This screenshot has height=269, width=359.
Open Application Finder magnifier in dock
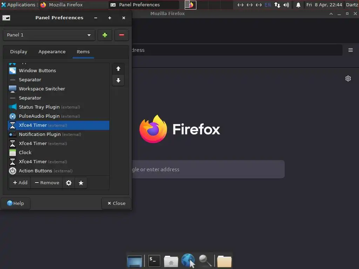pos(205,261)
